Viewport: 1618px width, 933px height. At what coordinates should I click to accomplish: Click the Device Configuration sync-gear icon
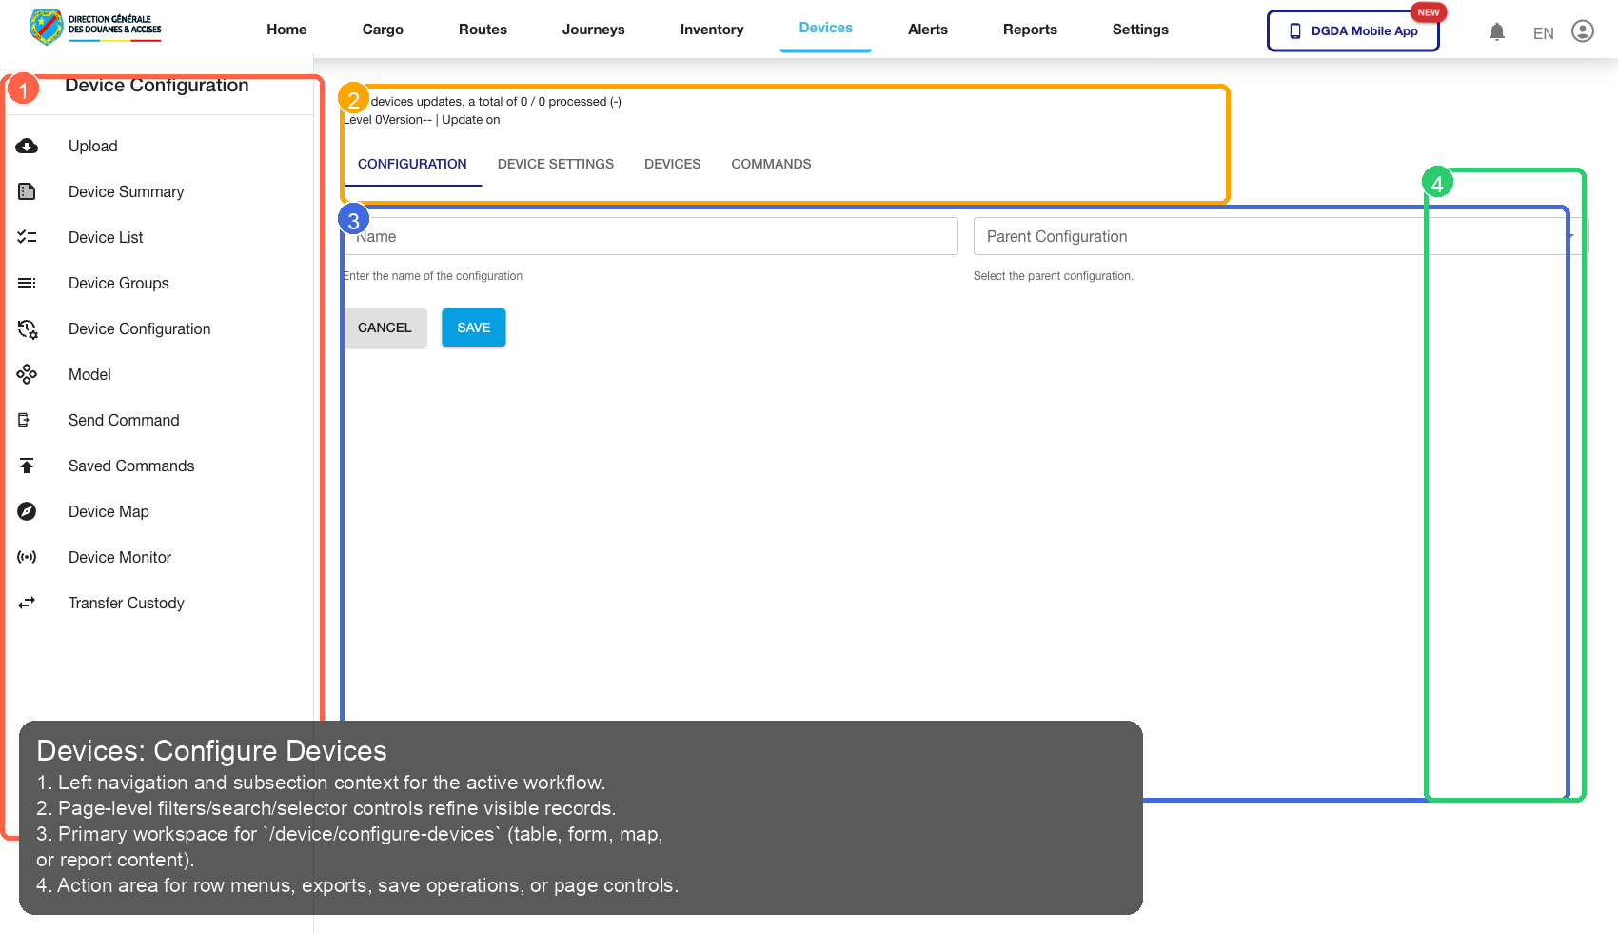point(27,328)
